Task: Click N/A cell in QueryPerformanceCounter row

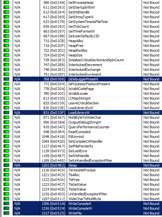Action: [x=17, y=127]
